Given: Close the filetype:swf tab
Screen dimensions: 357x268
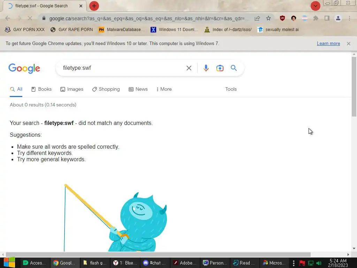Looking at the screenshot, I should pos(81,6).
